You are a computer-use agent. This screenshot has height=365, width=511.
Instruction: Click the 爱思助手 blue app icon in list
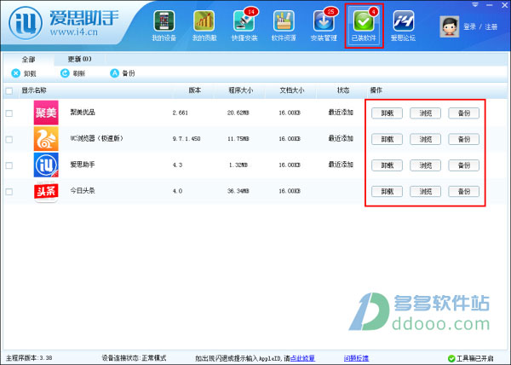(46, 165)
